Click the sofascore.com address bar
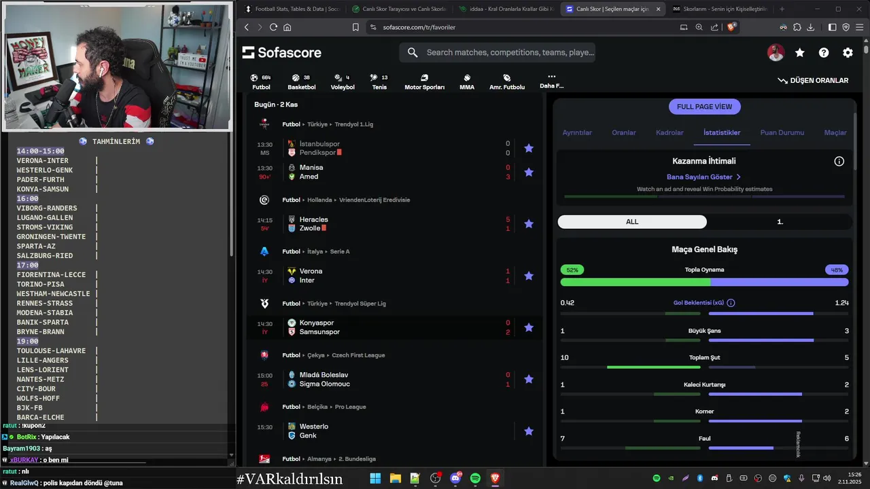This screenshot has height=489, width=870. (521, 27)
